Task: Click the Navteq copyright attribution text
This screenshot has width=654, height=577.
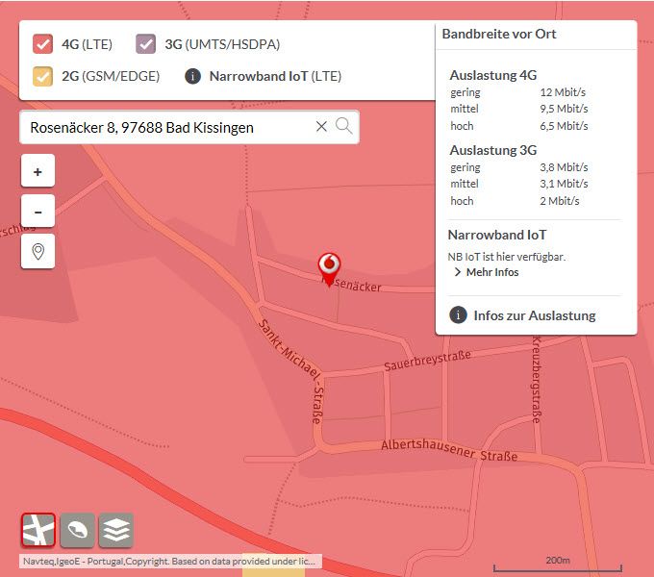Action: (x=169, y=562)
